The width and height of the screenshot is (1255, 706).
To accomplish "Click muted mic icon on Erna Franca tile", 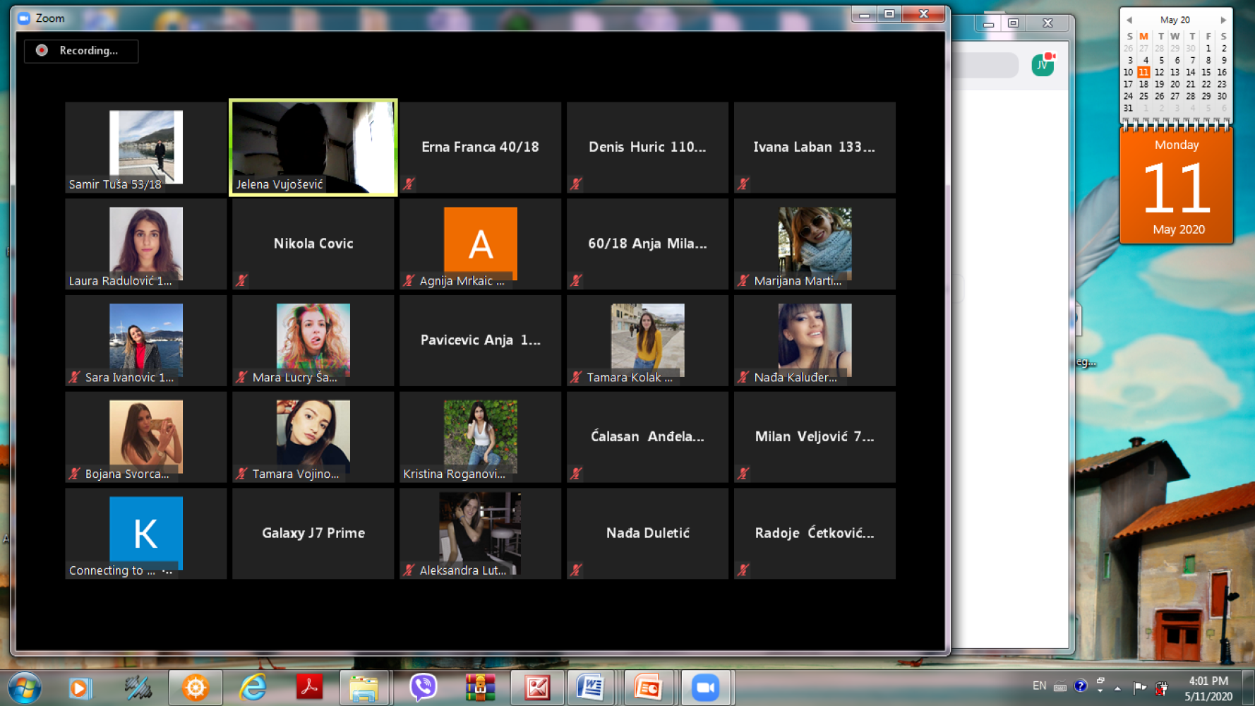I will (409, 184).
